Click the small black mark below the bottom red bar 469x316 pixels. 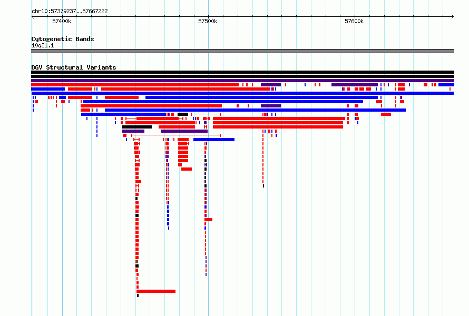(x=138, y=295)
